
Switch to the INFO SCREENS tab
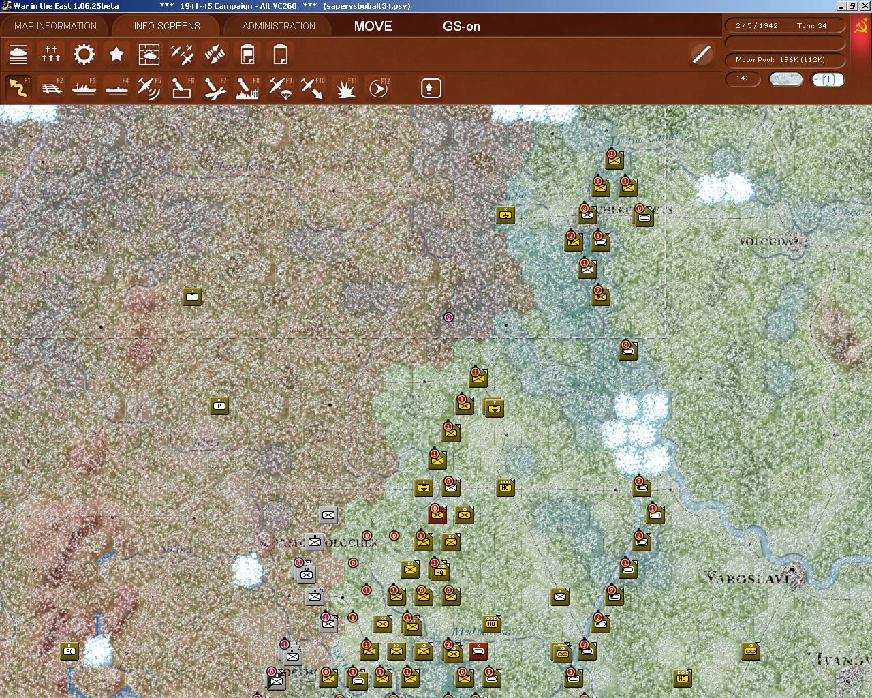coord(167,26)
